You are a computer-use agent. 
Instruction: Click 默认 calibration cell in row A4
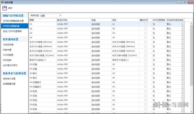pos(174,38)
